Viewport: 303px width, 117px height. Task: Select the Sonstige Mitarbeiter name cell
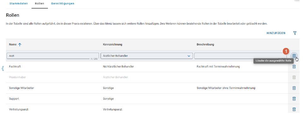22,88
